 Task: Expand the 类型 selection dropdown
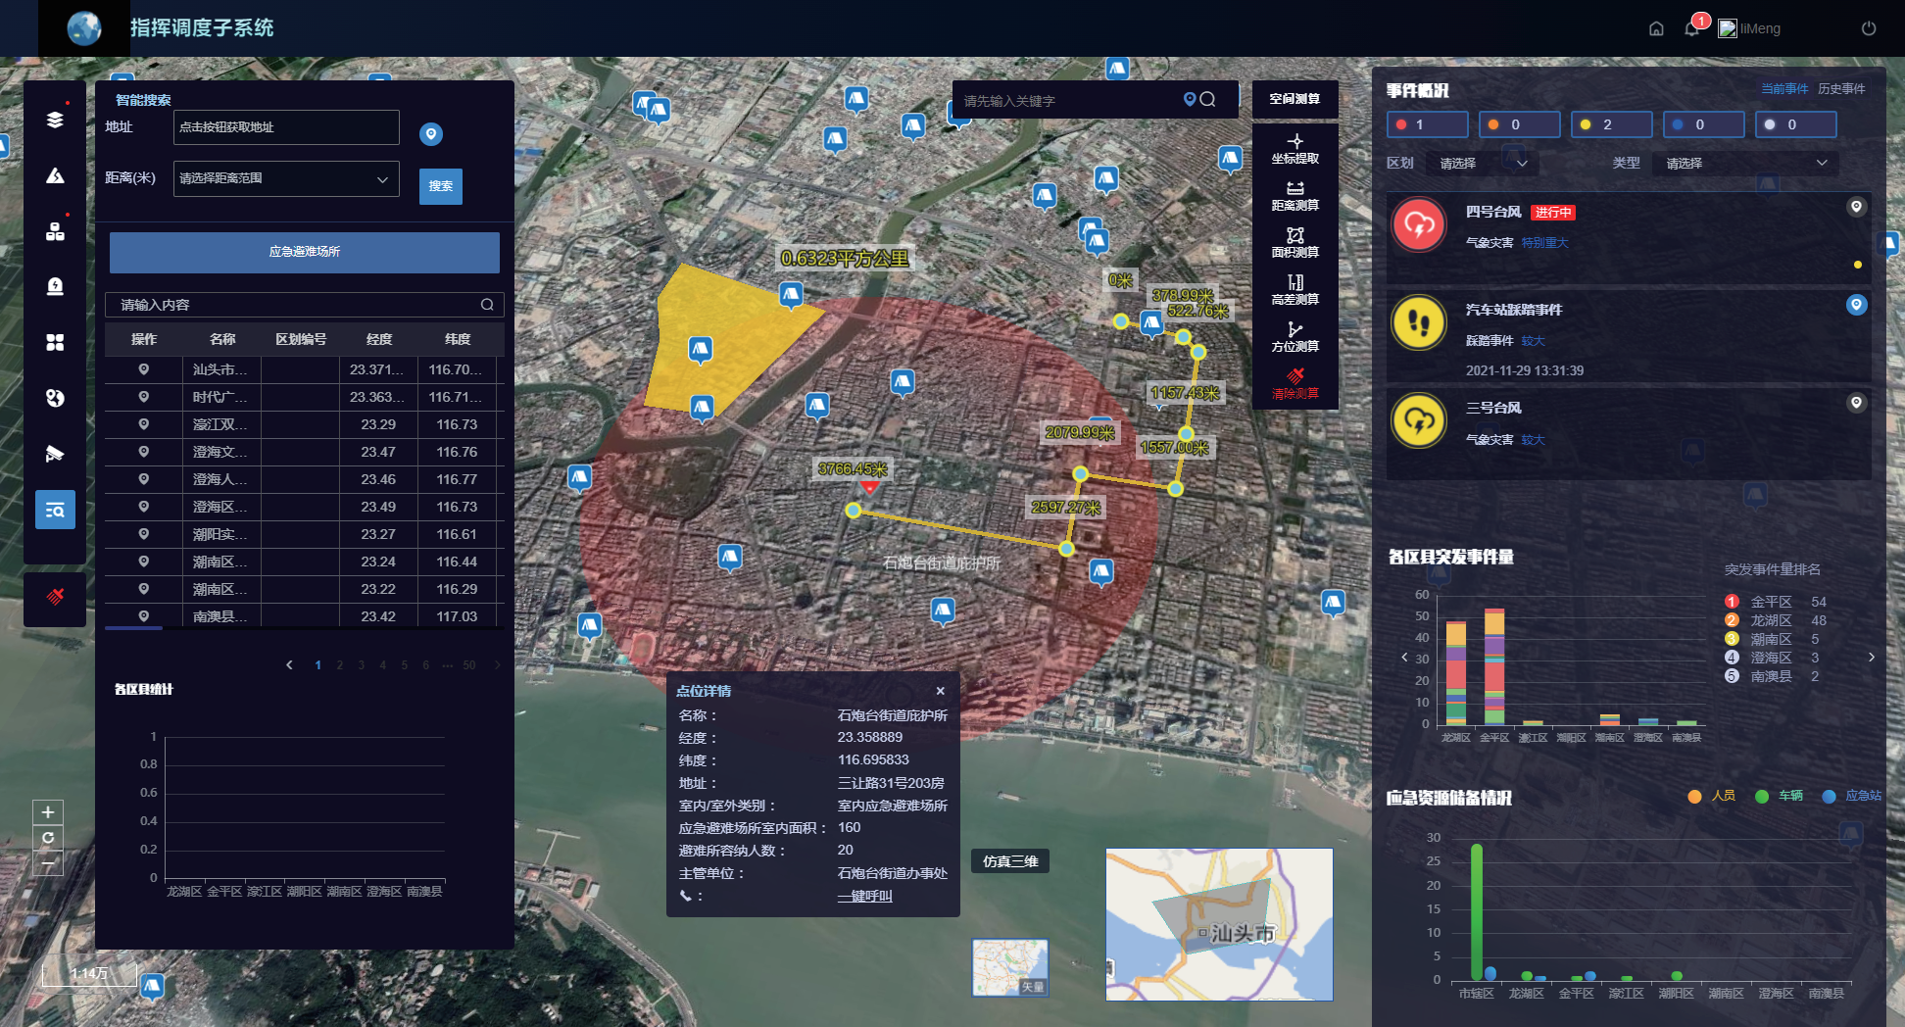[x=1745, y=163]
